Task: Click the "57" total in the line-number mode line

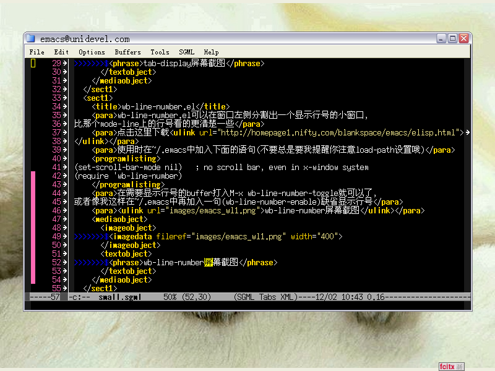Action: coord(55,297)
